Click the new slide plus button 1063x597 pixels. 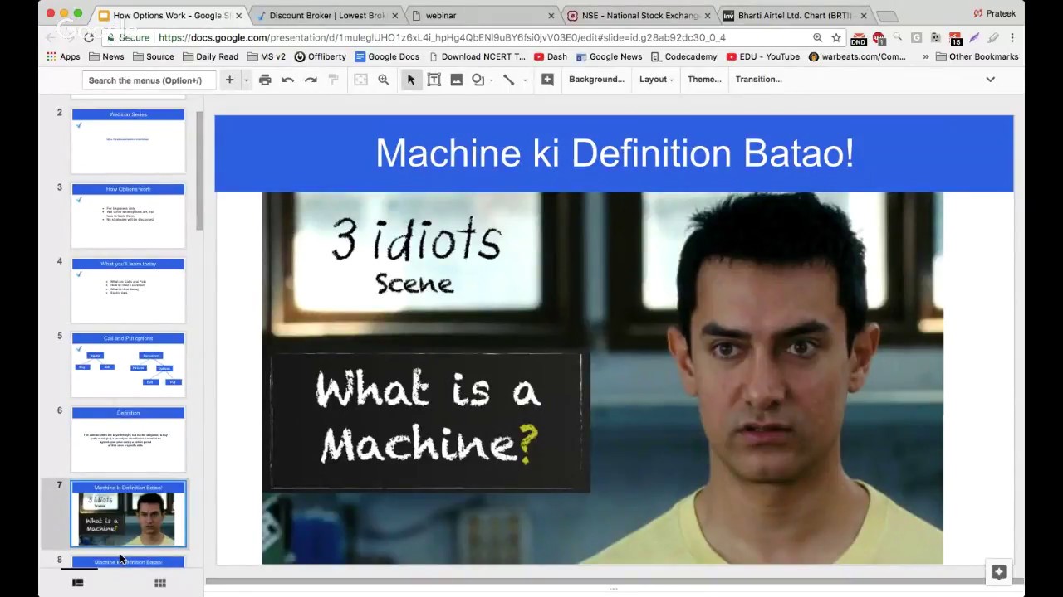coord(229,80)
